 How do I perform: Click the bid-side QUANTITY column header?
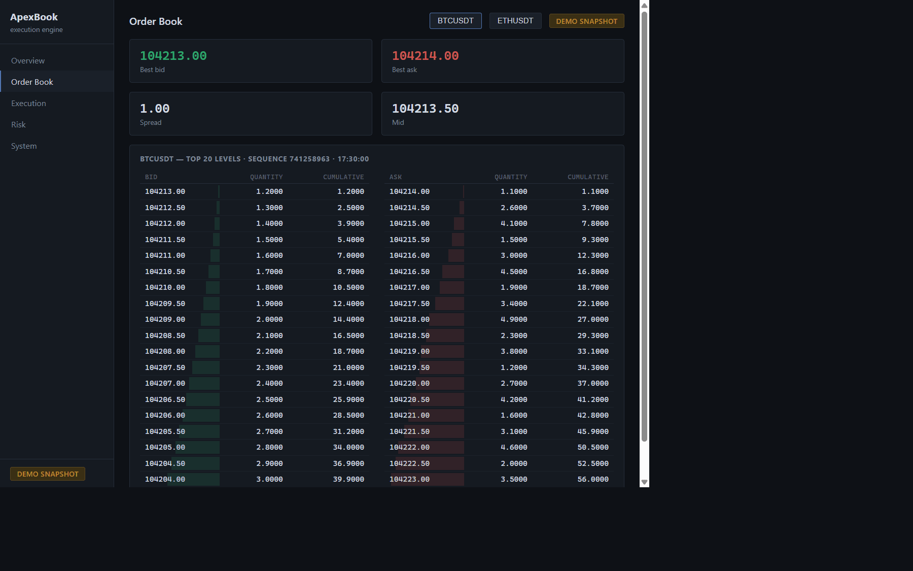click(x=266, y=177)
